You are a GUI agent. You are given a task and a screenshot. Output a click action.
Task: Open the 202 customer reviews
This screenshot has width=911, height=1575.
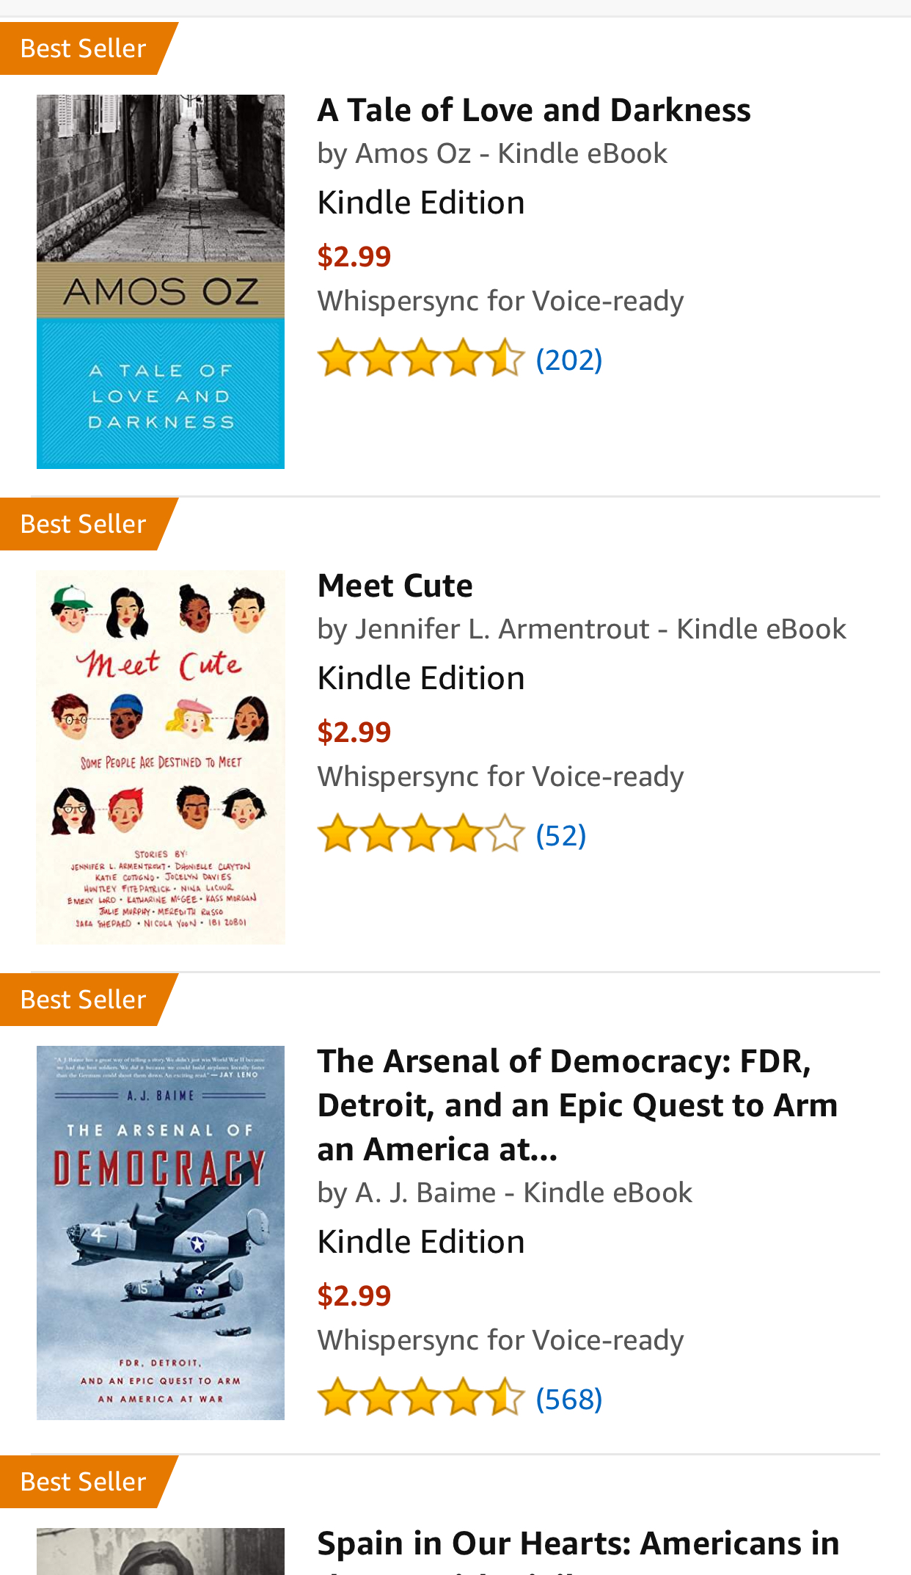(x=569, y=360)
